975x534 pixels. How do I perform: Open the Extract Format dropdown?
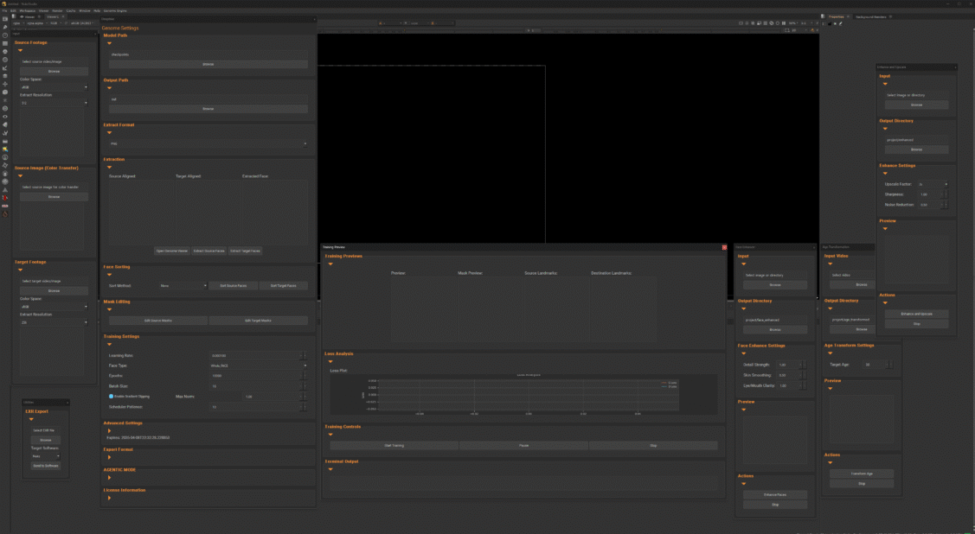click(207, 143)
